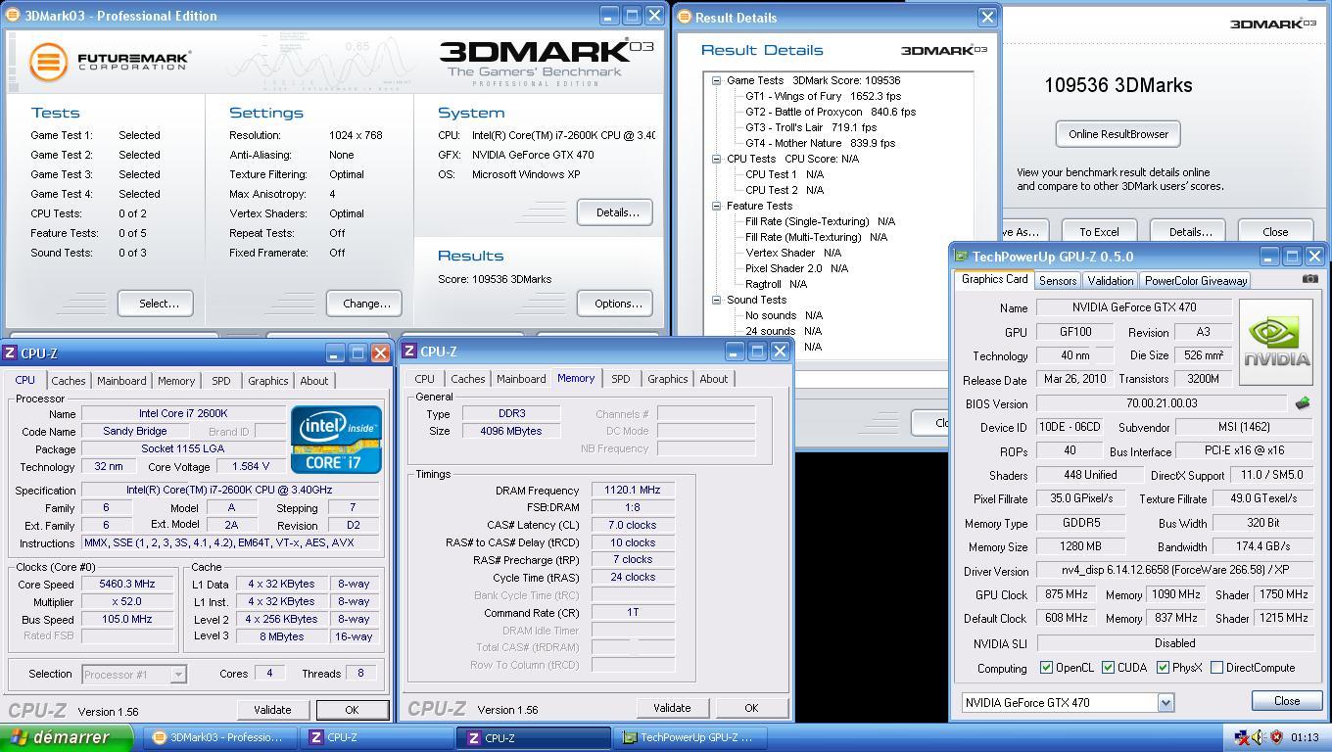Viewport: 1332px width, 752px height.
Task: Click the Driver Version field in GPU-Z
Action: coord(1174,571)
